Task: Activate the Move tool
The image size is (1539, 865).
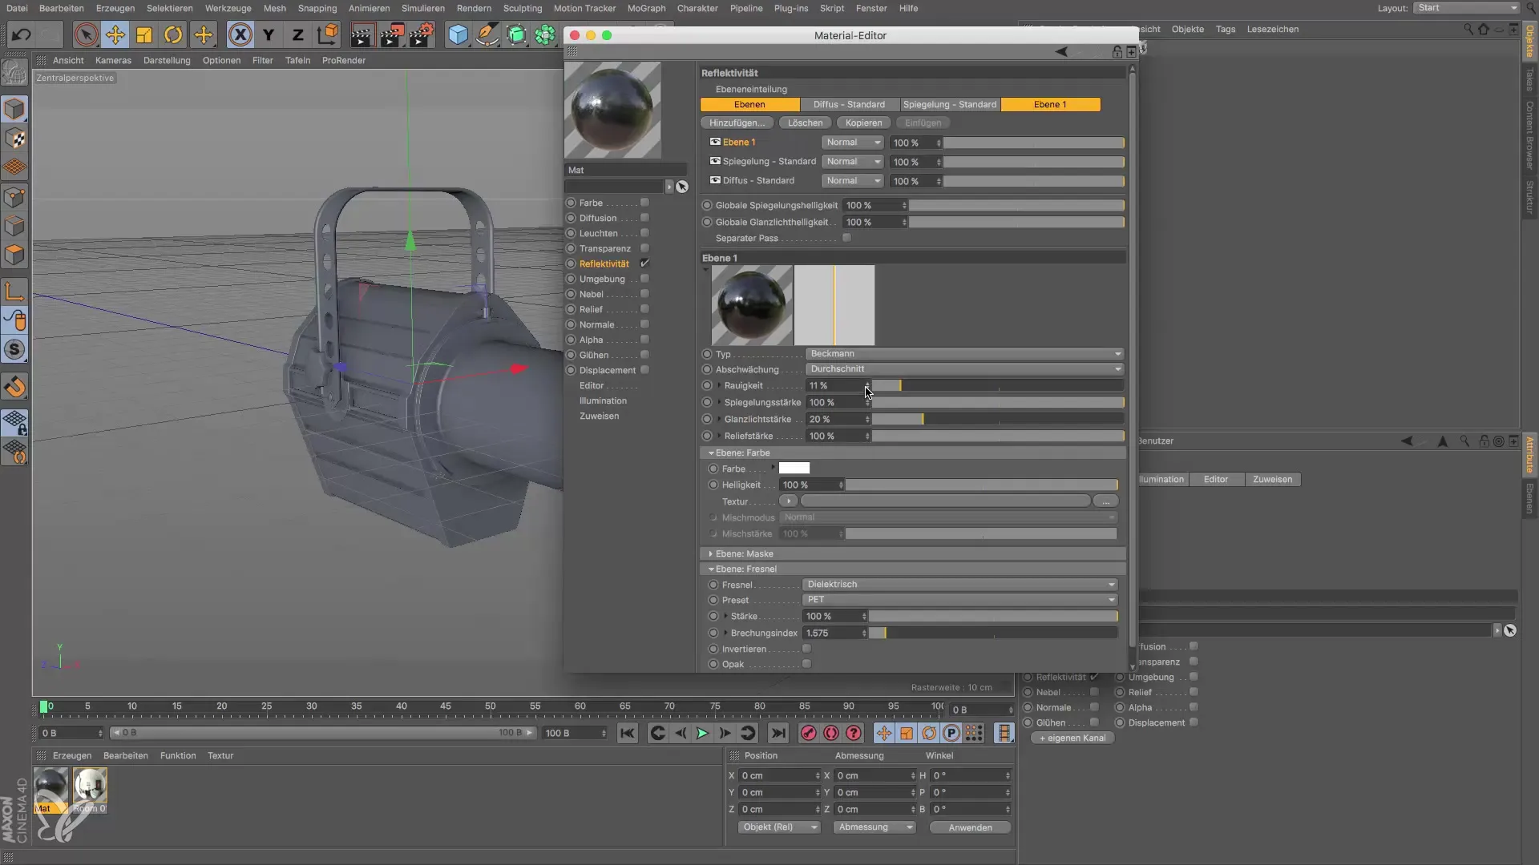Action: [115, 34]
